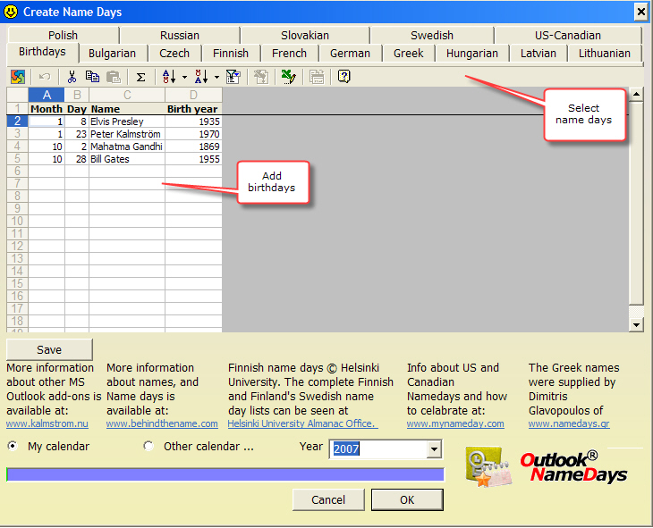The width and height of the screenshot is (653, 528).
Task: Click the grayed field list icon
Action: [317, 77]
